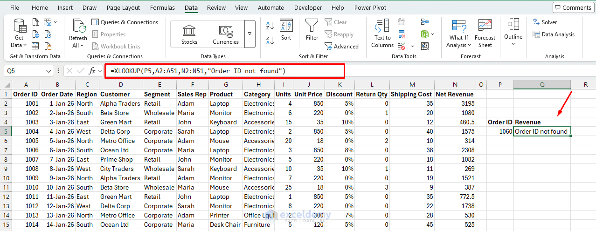Screen dimensions: 596x231
Task: Open the Name Box dropdown arrow
Action: pyautogui.click(x=49, y=71)
